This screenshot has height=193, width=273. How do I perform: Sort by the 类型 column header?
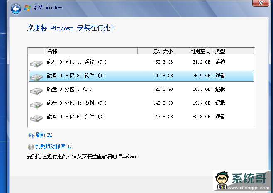click(233, 51)
